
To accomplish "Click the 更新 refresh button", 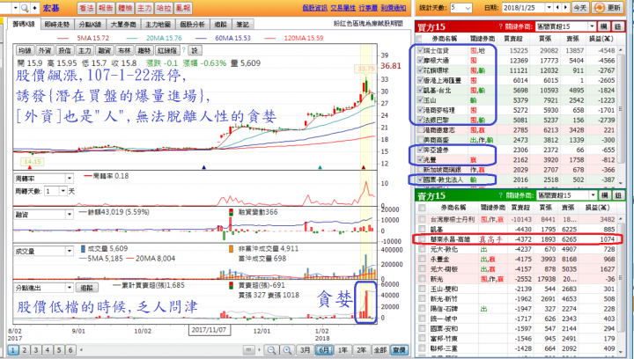I will coord(608,8).
